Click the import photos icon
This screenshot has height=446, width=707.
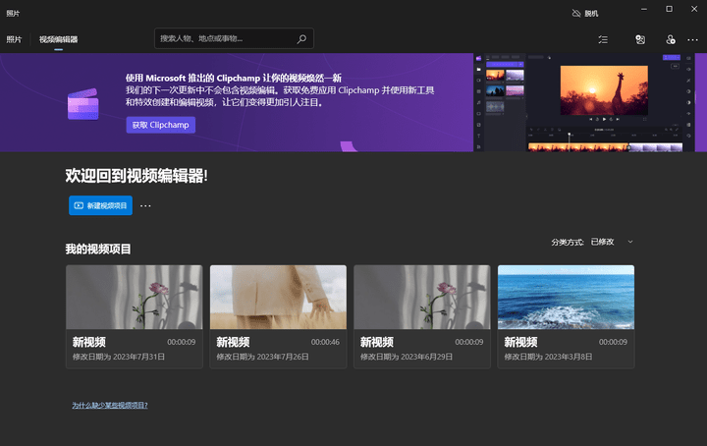click(x=640, y=39)
